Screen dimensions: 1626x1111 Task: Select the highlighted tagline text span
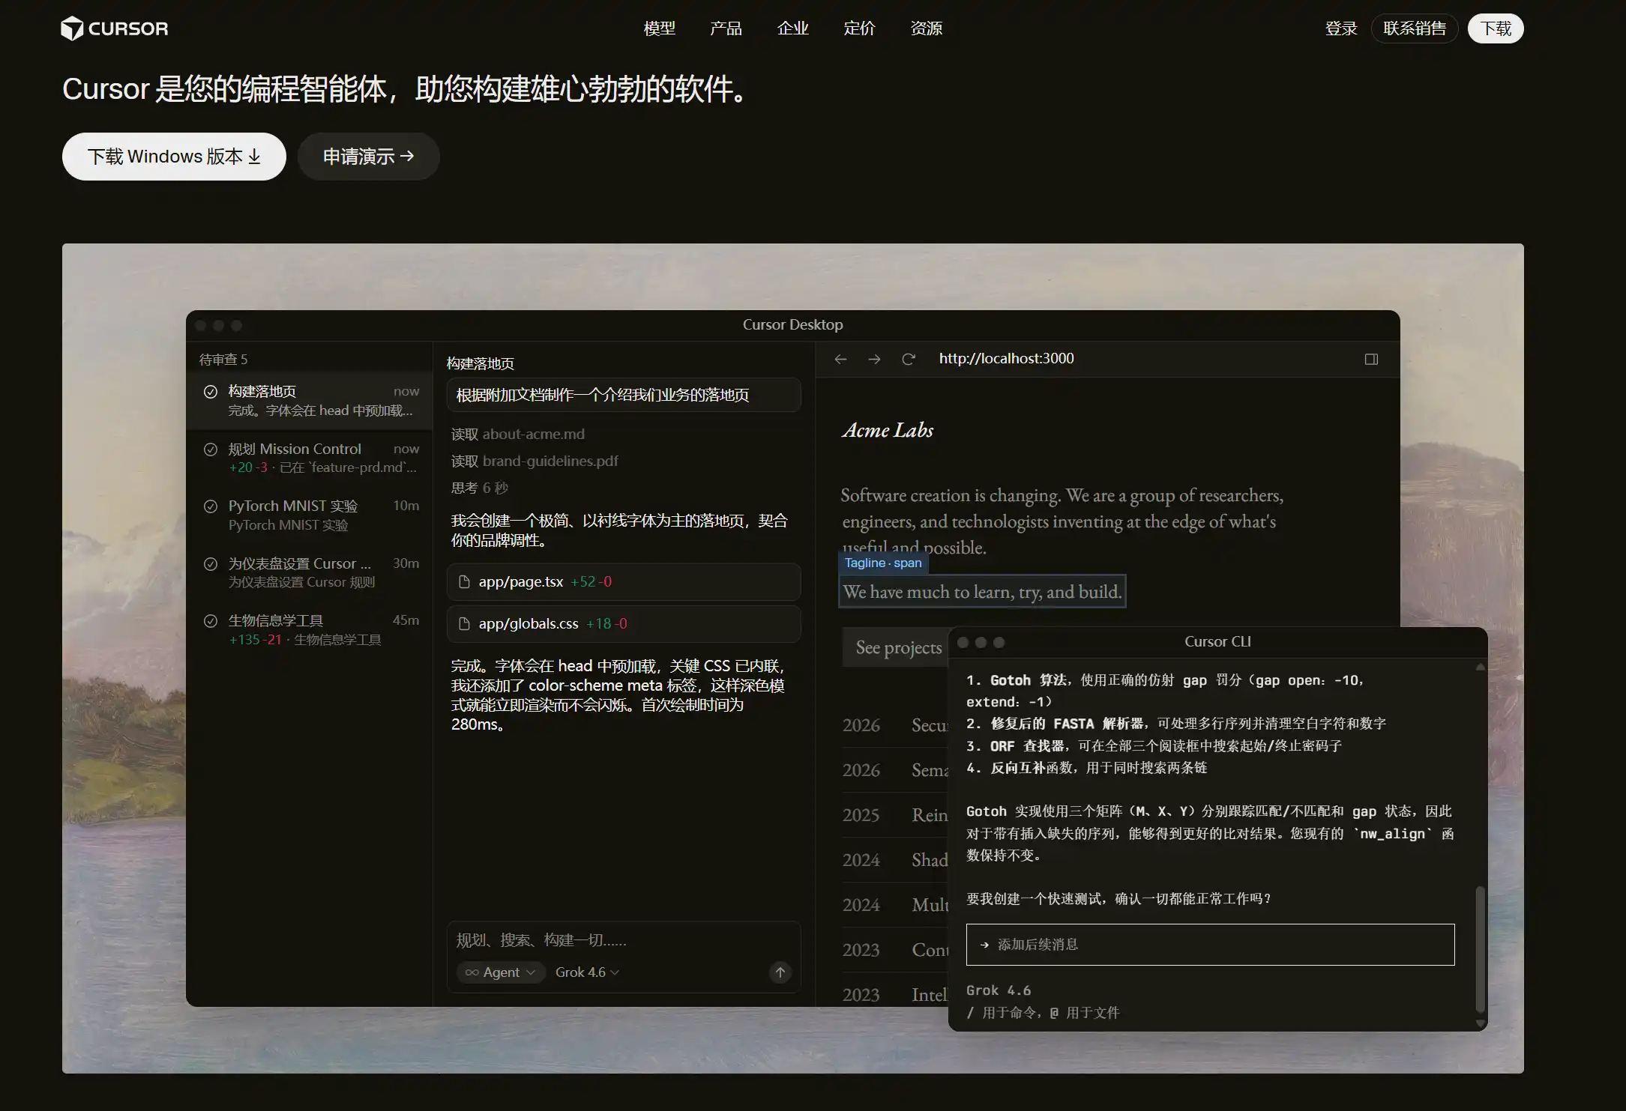click(982, 592)
